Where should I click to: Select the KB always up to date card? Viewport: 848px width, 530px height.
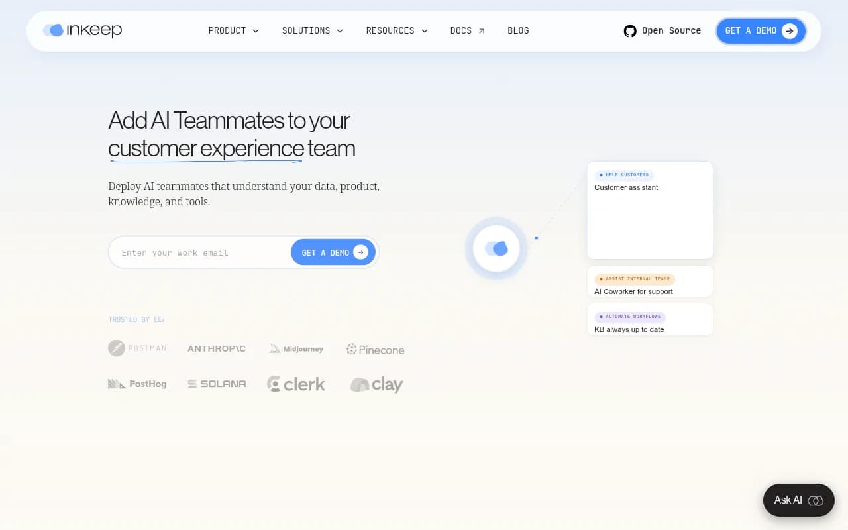pyautogui.click(x=650, y=319)
